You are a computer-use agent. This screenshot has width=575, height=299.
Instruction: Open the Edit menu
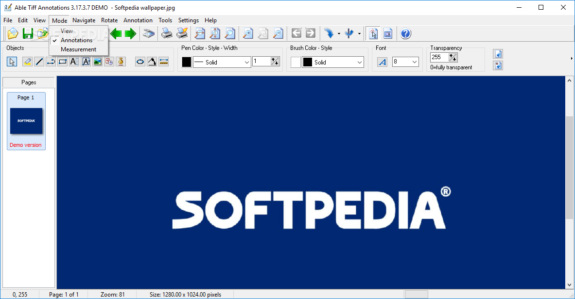tap(23, 20)
